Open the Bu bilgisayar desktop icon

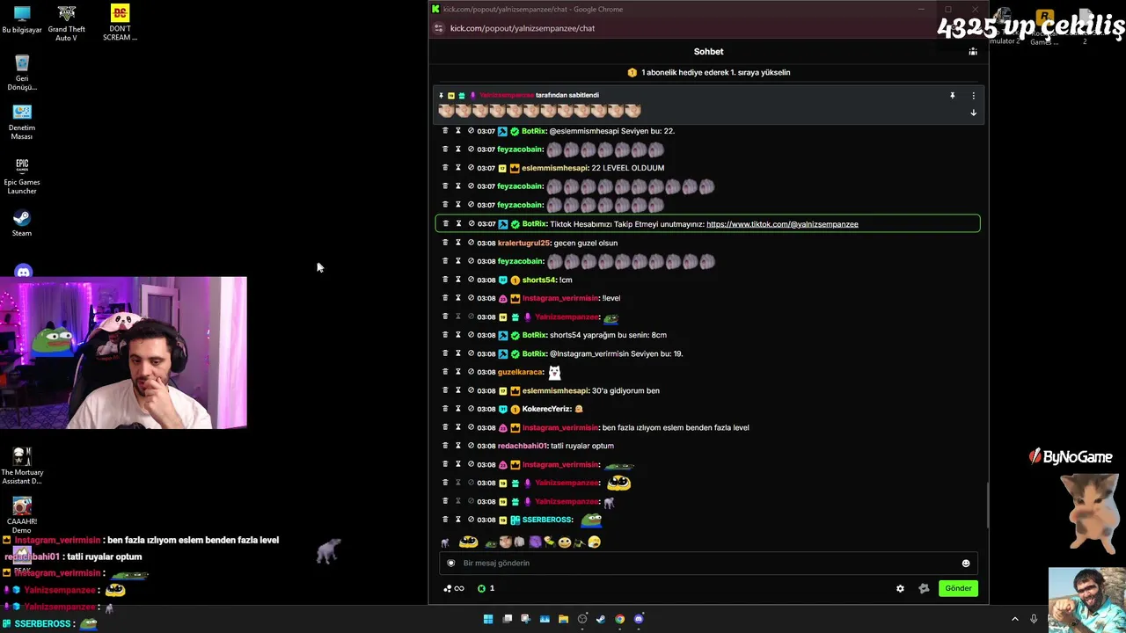coord(22,19)
